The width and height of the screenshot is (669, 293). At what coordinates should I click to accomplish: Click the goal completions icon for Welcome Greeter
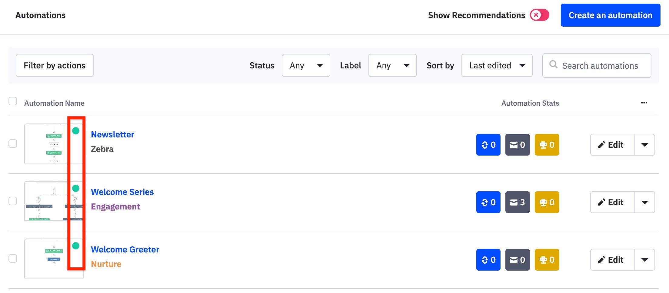[x=547, y=259]
